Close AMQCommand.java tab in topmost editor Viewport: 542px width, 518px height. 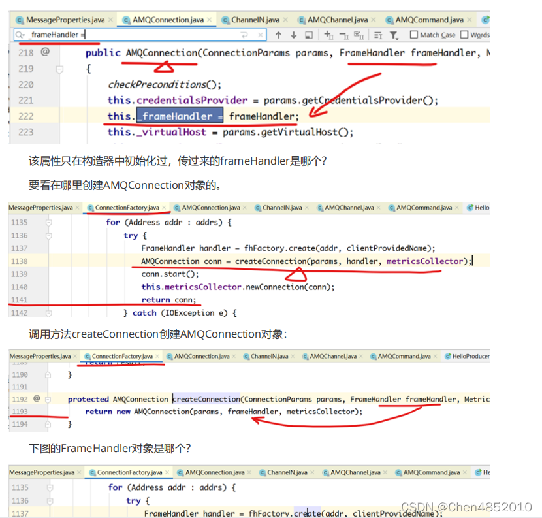(470, 20)
